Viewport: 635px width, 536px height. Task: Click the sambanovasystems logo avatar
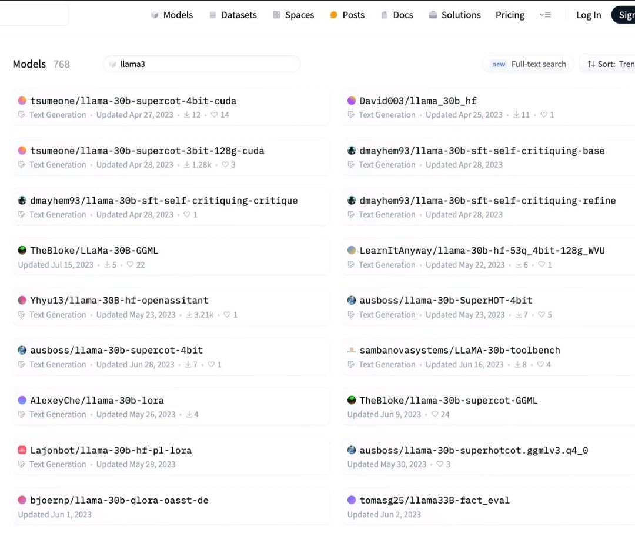[352, 350]
